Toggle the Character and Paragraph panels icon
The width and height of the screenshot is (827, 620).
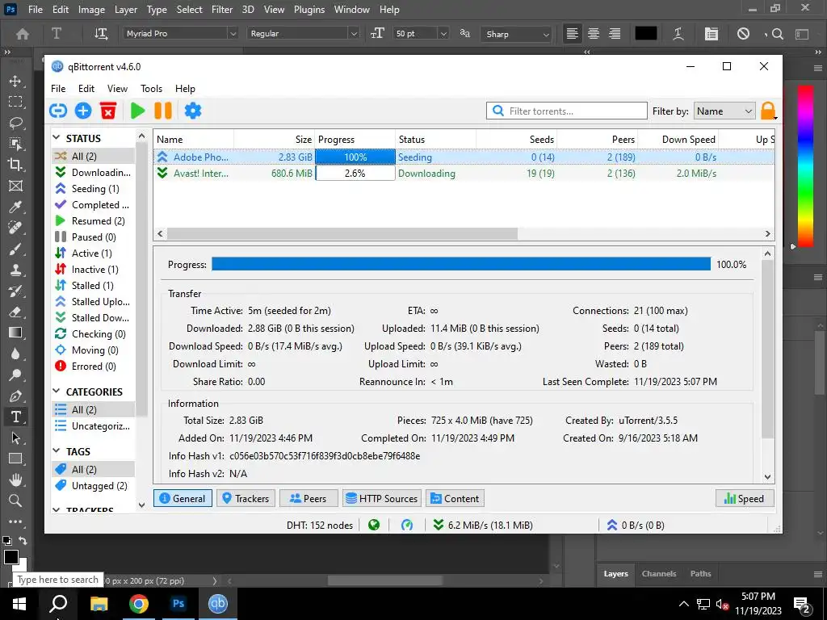[711, 34]
